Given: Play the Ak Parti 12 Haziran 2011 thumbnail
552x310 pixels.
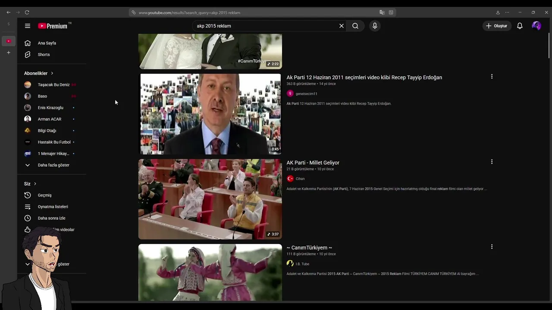Looking at the screenshot, I should (x=210, y=114).
